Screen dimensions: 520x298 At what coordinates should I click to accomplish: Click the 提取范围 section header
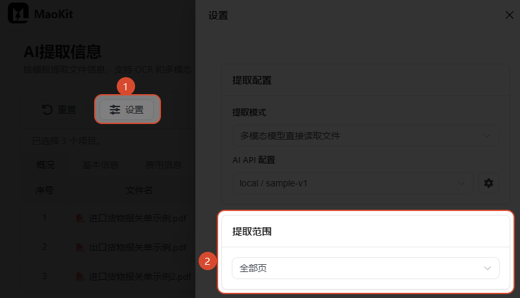coord(252,231)
